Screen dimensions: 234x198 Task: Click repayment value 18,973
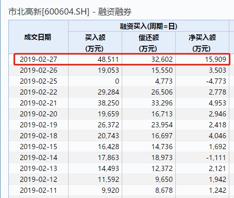click(162, 157)
